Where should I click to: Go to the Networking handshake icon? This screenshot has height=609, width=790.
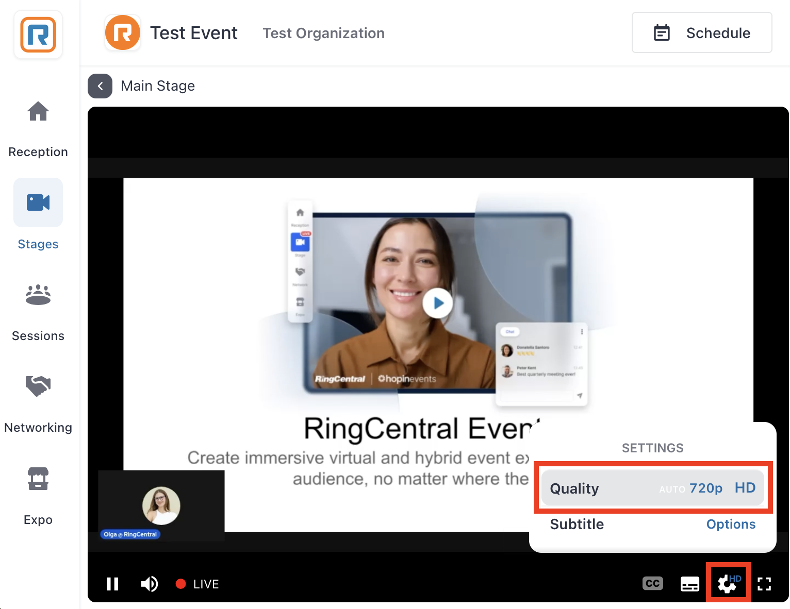38,386
